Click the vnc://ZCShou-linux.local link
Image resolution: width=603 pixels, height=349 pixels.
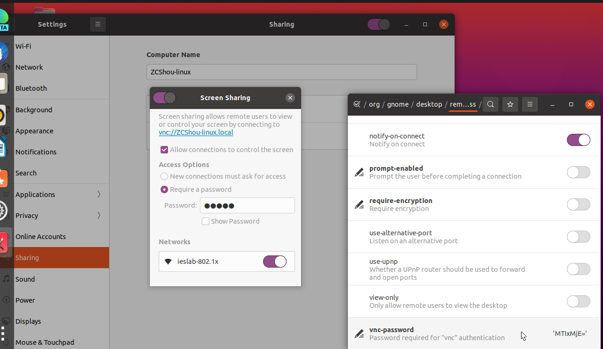click(x=196, y=132)
